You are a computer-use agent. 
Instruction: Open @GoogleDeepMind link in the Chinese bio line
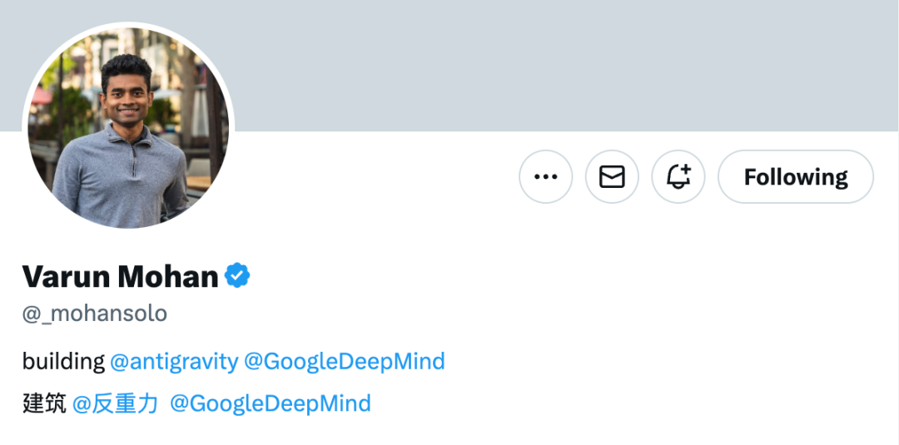(x=270, y=404)
